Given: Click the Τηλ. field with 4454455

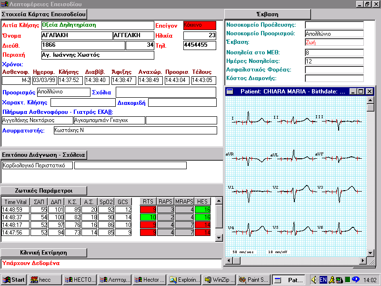Looking at the screenshot, I should pos(200,45).
